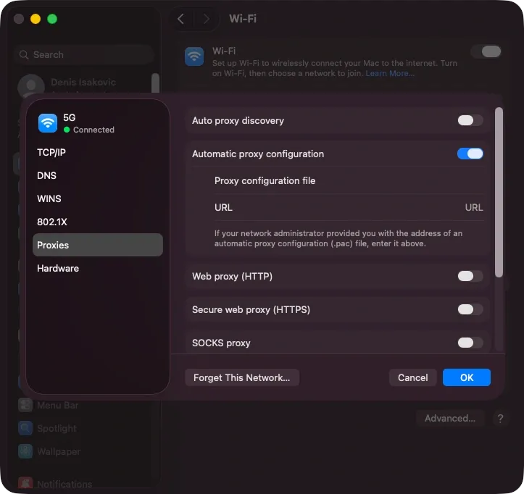Follow the Learn More link
The width and height of the screenshot is (524, 494).
390,73
